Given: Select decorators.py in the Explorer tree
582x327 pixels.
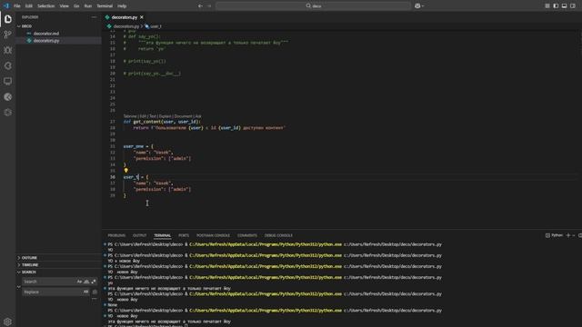Looking at the screenshot, I should click(x=46, y=40).
